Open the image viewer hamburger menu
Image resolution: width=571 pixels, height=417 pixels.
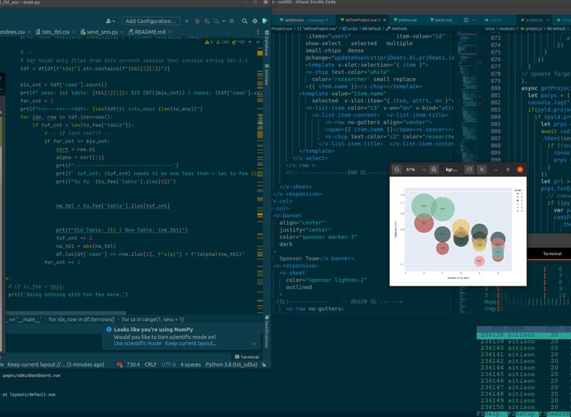coord(482,169)
